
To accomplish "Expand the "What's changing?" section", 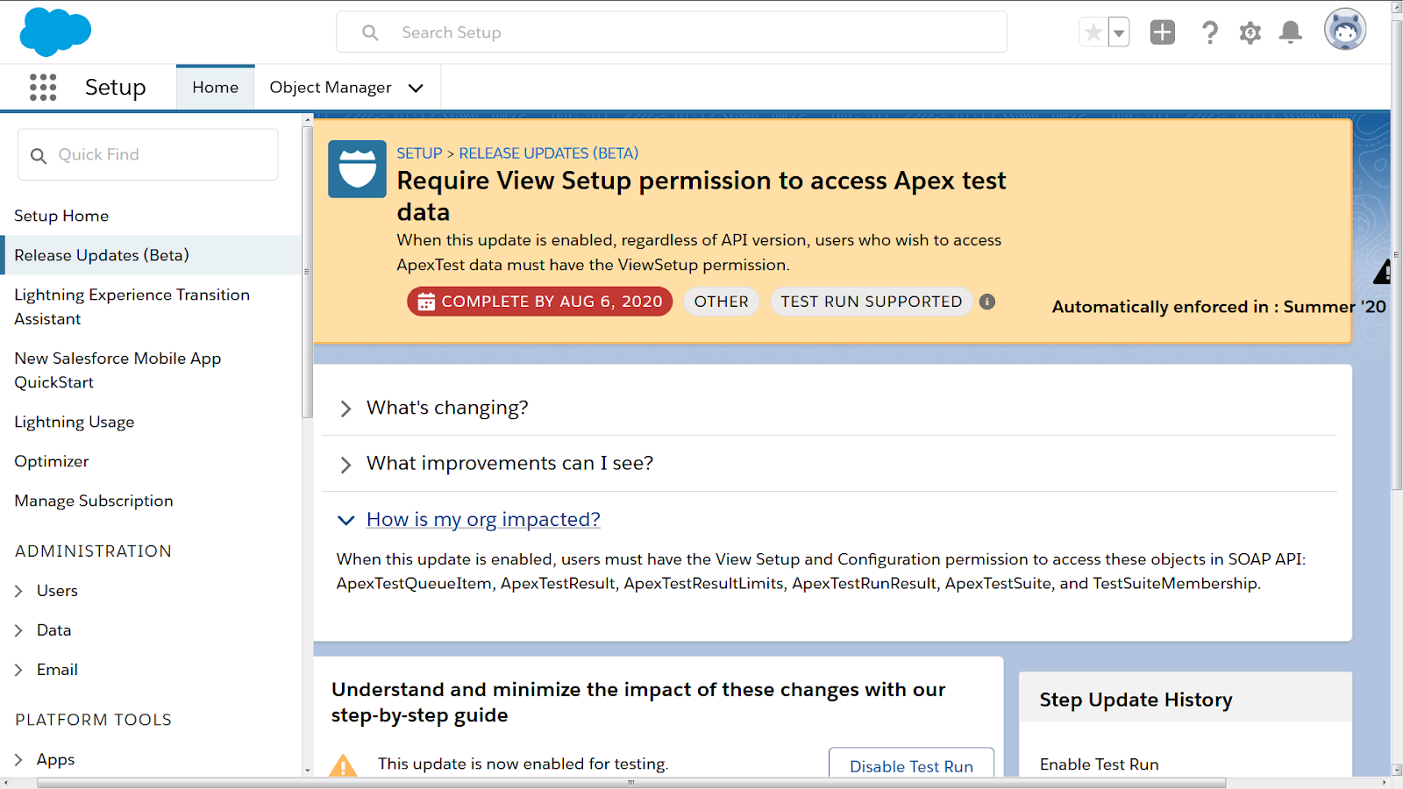I will point(346,409).
